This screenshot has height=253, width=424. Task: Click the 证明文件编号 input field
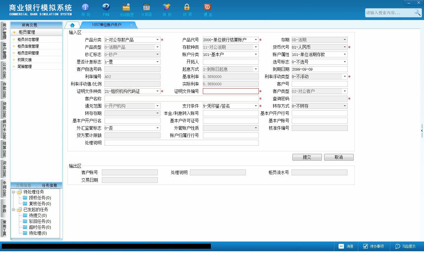(x=231, y=91)
